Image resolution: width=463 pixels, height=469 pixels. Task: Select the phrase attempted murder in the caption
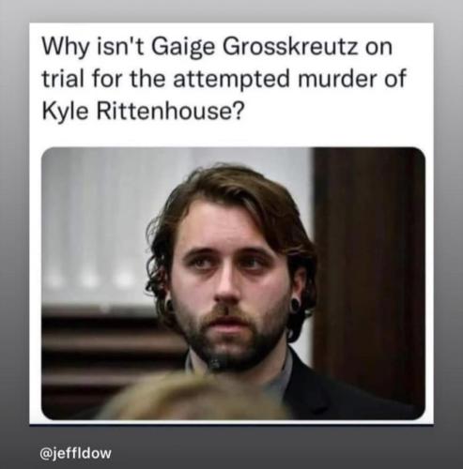(x=257, y=78)
